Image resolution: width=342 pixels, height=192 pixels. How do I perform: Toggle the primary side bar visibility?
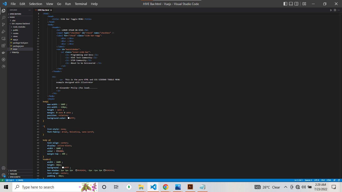tap(285, 4)
